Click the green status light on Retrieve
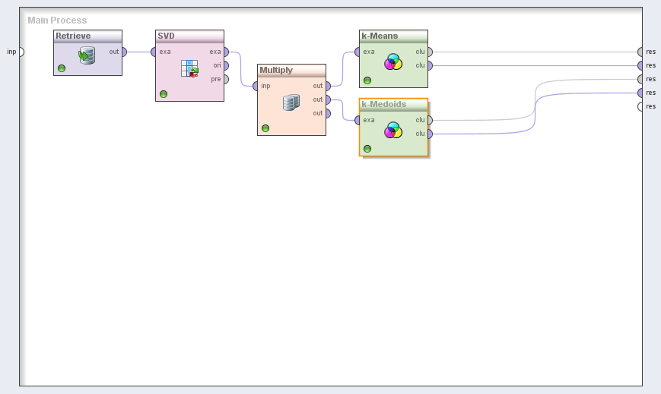Screen dimensions: 661x394 [x=62, y=68]
